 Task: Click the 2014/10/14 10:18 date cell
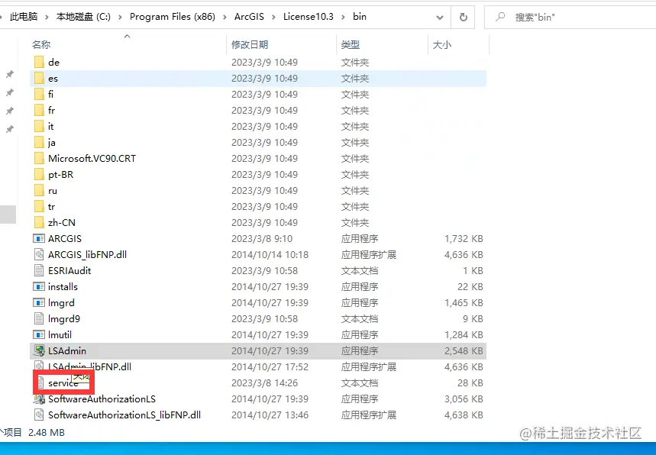click(x=270, y=255)
